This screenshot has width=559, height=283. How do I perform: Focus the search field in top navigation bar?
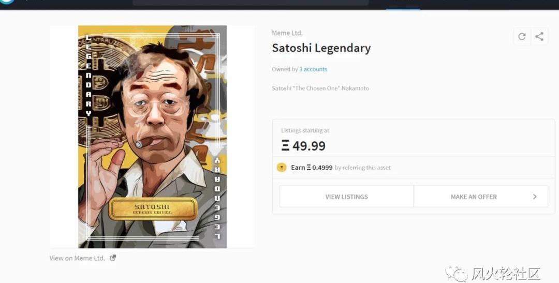click(x=251, y=2)
